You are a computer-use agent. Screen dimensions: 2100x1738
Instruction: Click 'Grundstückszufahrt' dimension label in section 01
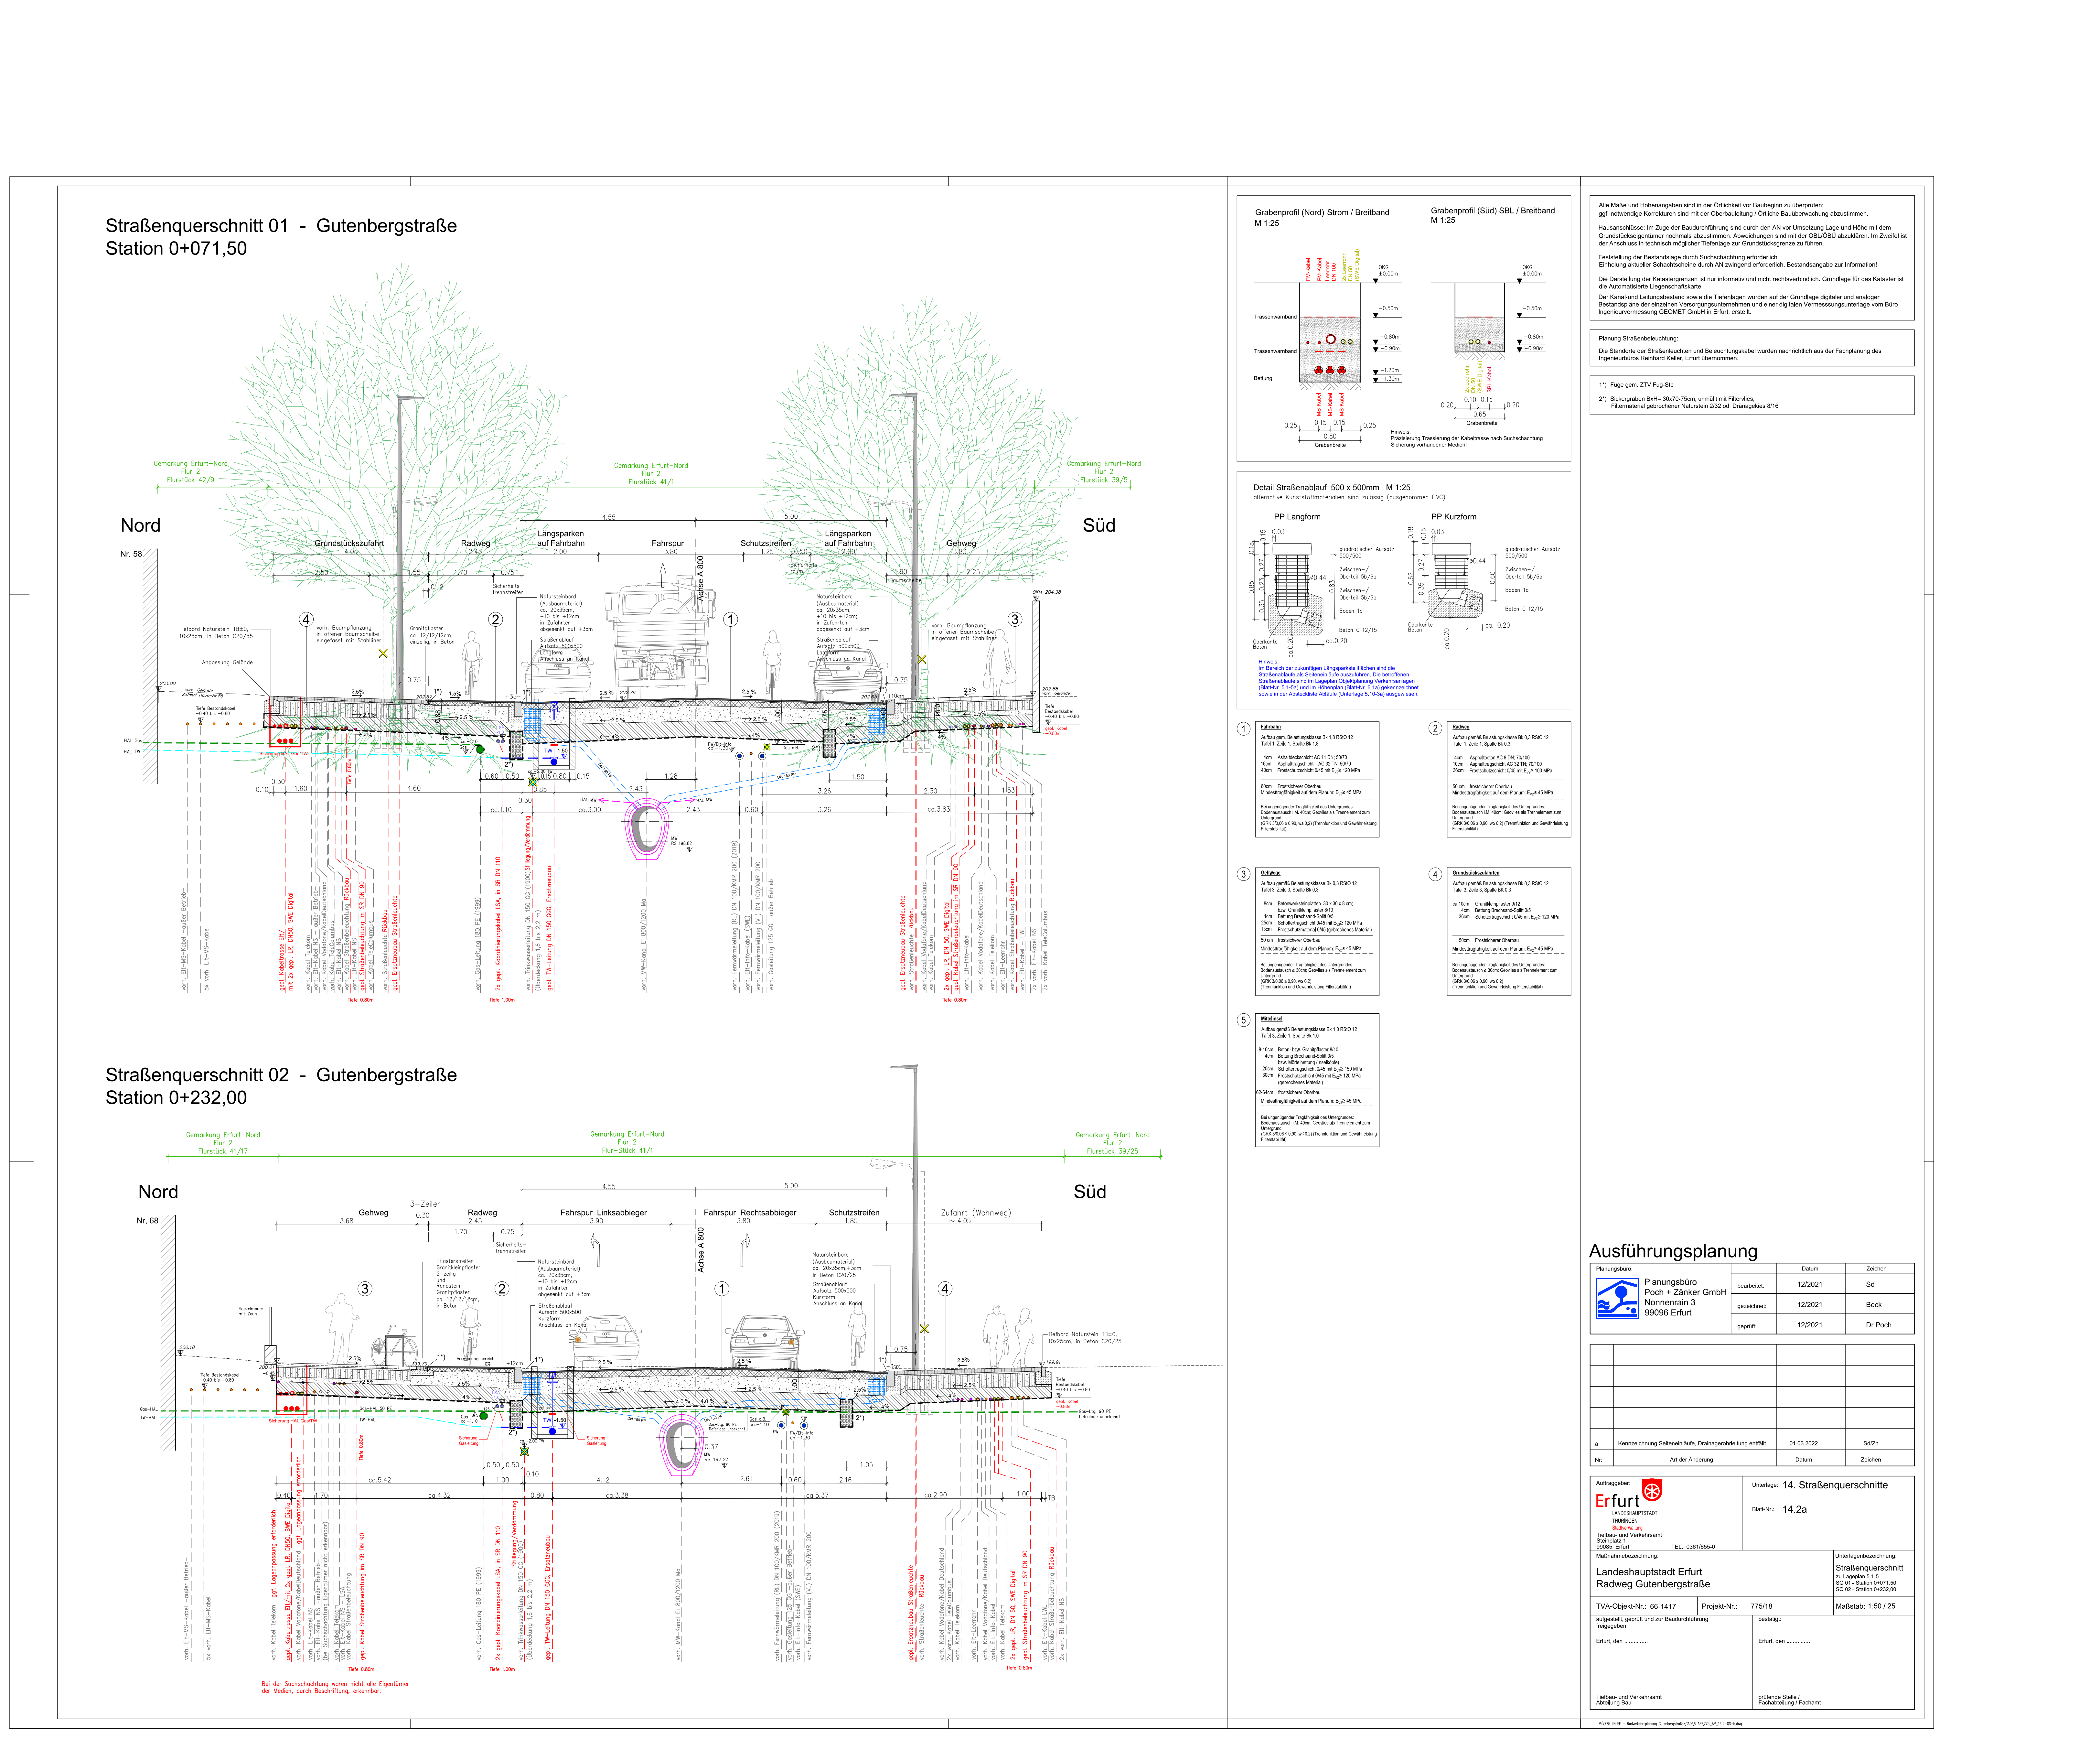[349, 543]
